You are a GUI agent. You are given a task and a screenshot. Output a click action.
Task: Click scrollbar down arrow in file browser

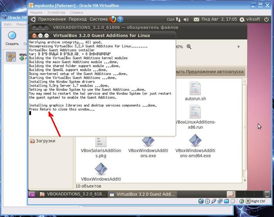point(245,180)
